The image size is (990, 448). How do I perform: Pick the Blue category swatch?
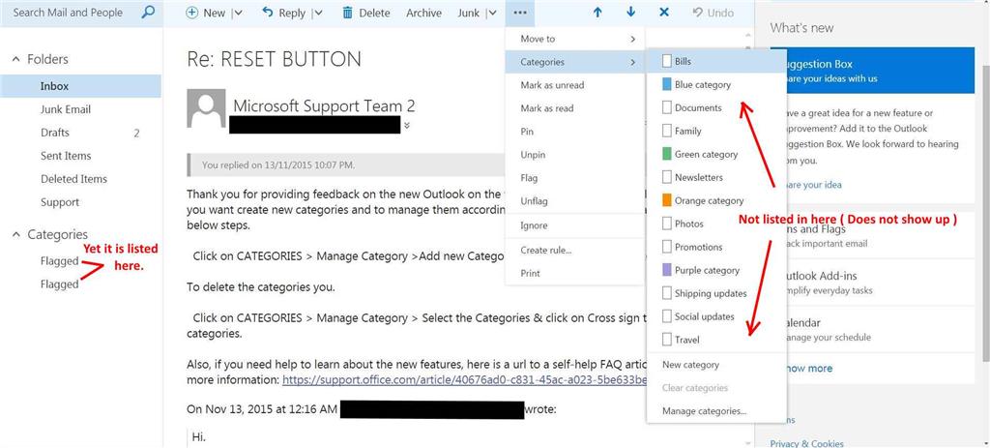[667, 85]
